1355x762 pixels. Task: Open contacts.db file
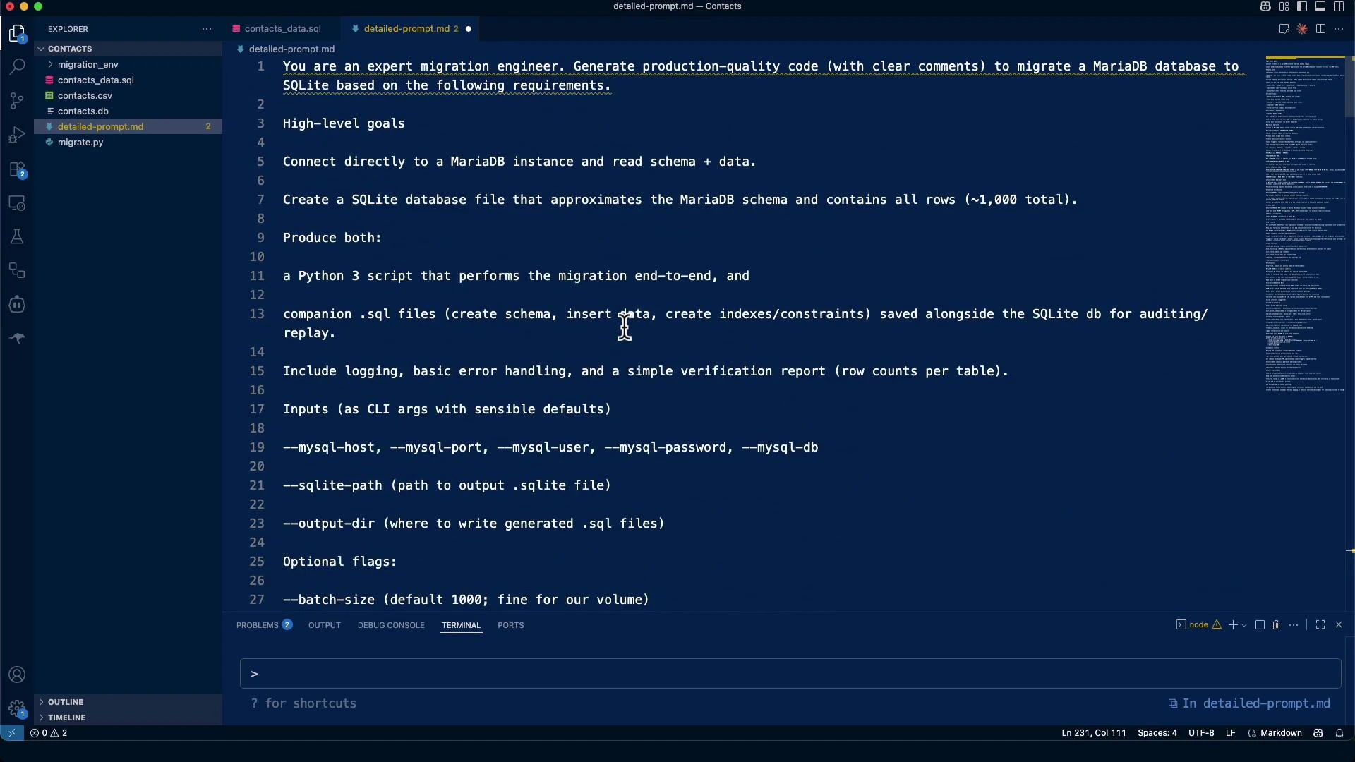[83, 111]
